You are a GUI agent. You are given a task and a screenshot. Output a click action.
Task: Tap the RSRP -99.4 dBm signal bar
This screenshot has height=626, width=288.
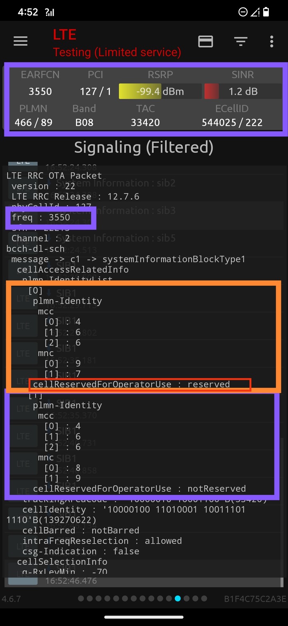[x=160, y=91]
